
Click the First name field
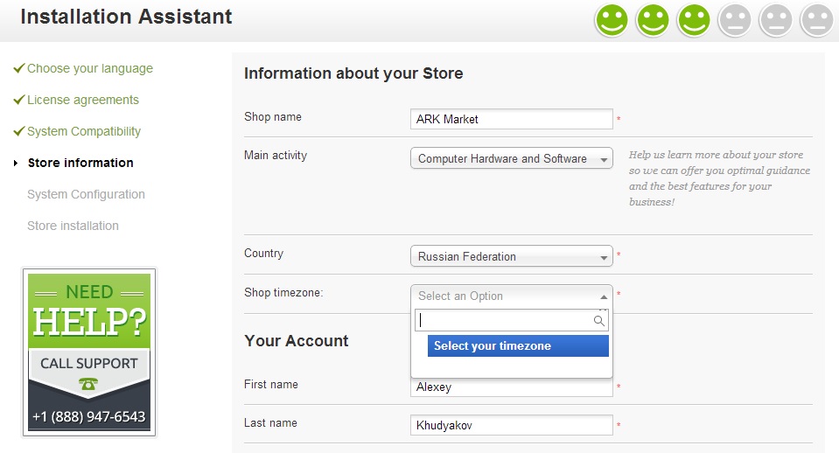511,387
